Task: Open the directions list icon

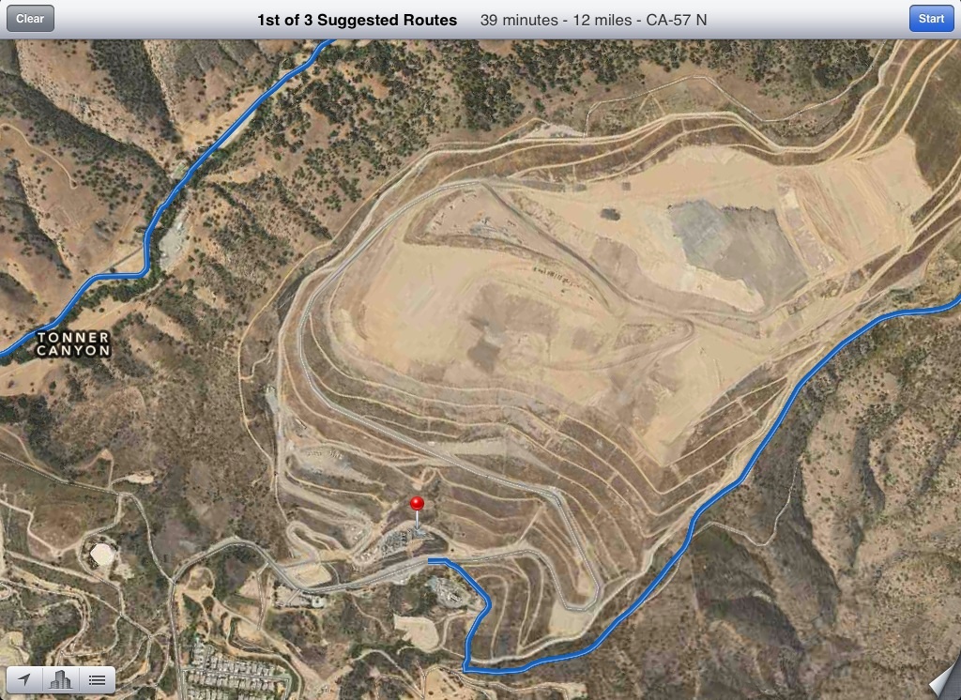Action: tap(97, 679)
